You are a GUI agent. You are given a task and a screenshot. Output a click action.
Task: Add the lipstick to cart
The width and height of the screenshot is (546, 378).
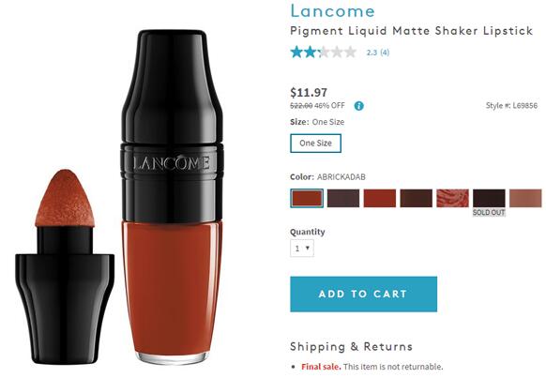pos(364,295)
